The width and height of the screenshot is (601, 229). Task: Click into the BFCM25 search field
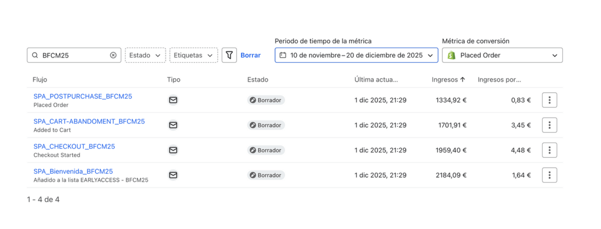tap(72, 55)
